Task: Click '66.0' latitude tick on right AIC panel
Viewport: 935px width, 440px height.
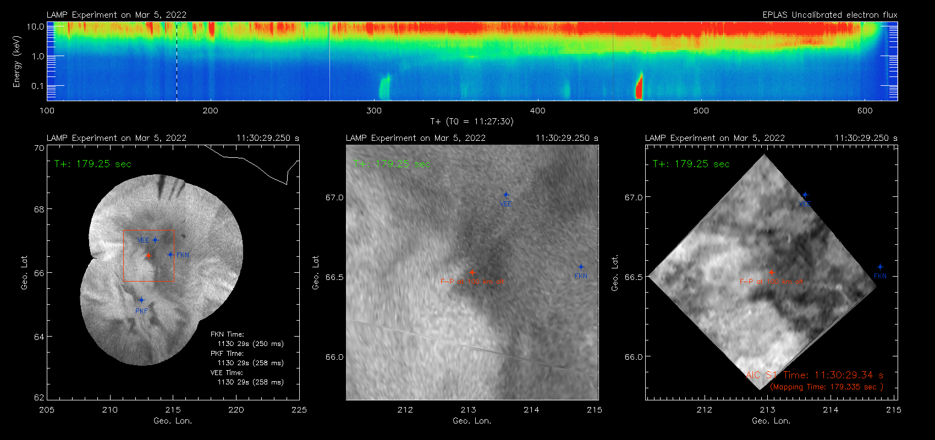Action: (x=634, y=357)
